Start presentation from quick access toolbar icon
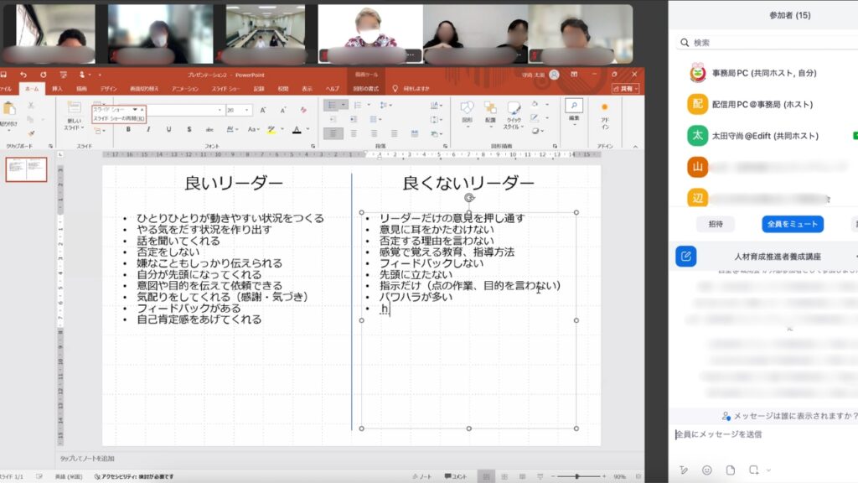Screen dimensions: 858x483 coord(63,75)
